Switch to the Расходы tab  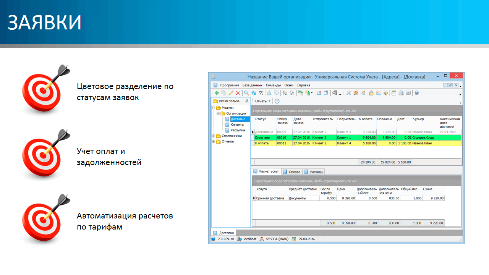[314, 172]
